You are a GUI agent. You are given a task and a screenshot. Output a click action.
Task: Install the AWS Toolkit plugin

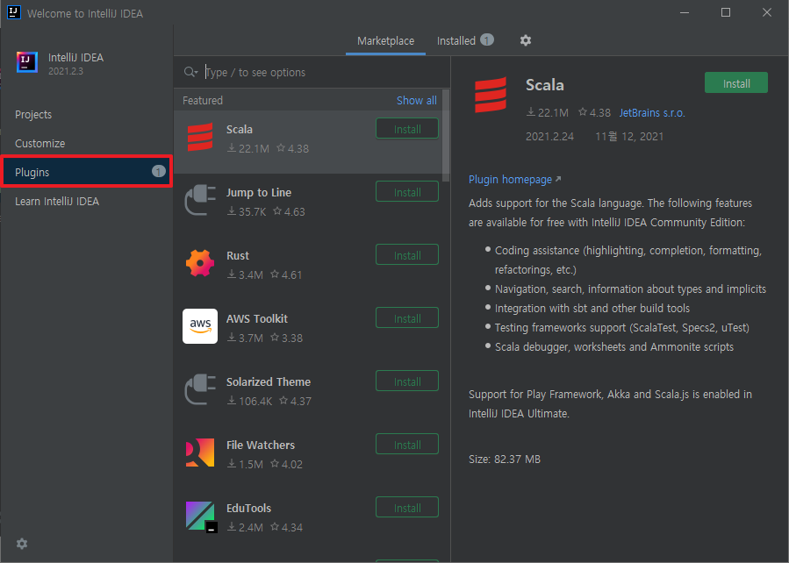click(406, 318)
